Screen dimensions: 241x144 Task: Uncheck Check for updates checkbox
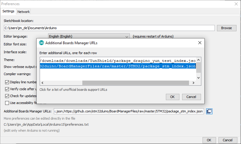click(x=7, y=96)
